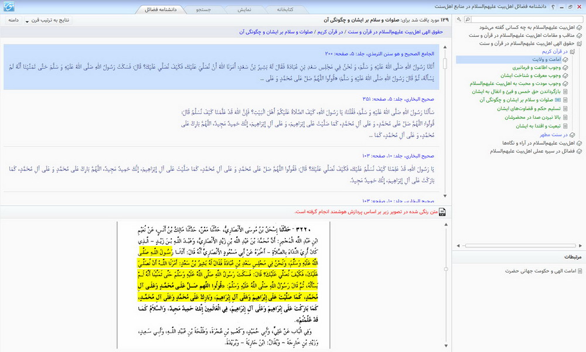Open the help question mark icon
This screenshot has width=586, height=352.
[553, 7]
